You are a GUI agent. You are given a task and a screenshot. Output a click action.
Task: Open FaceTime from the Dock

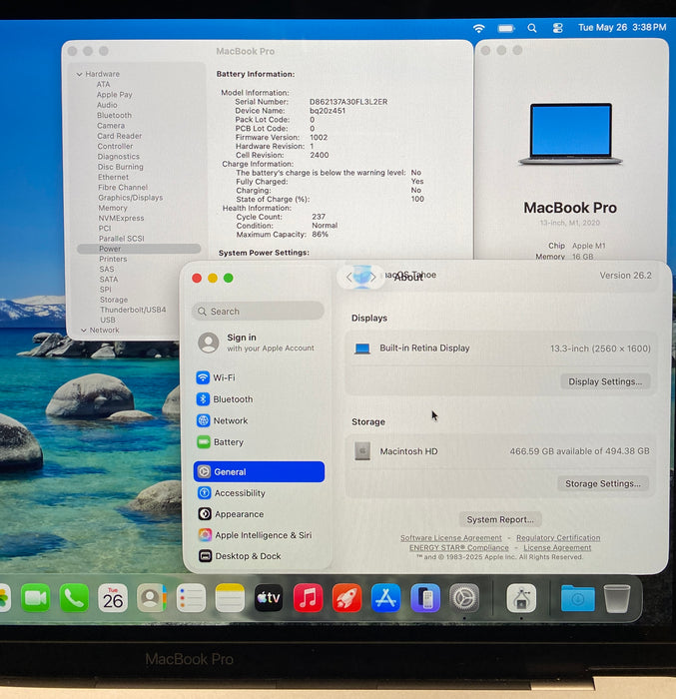click(35, 598)
